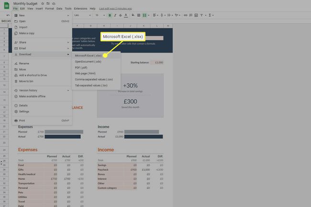Open the Format menu
This screenshot has width=311, height=207.
(x=50, y=9)
